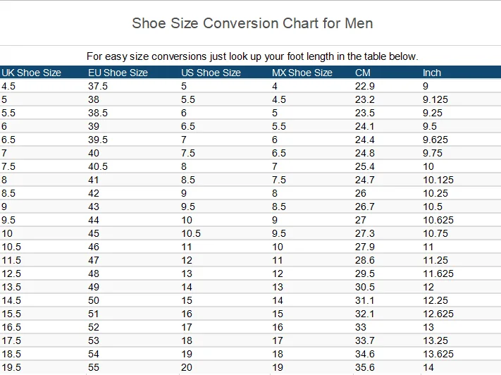Click the 30.5 CM value

coord(365,287)
